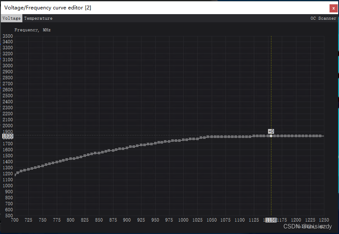Click the 850 label on voltage axis

click(99, 220)
